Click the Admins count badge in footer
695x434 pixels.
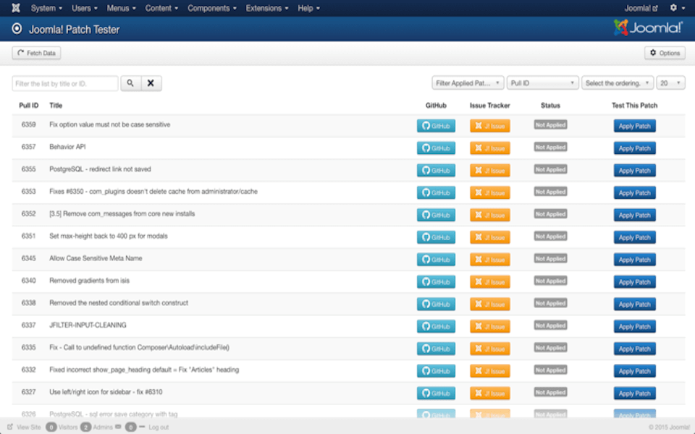pos(86,427)
